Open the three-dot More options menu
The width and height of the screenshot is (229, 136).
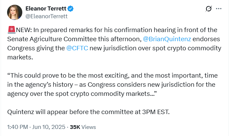point(219,9)
